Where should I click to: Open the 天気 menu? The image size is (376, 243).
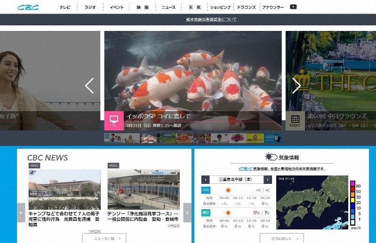click(194, 8)
